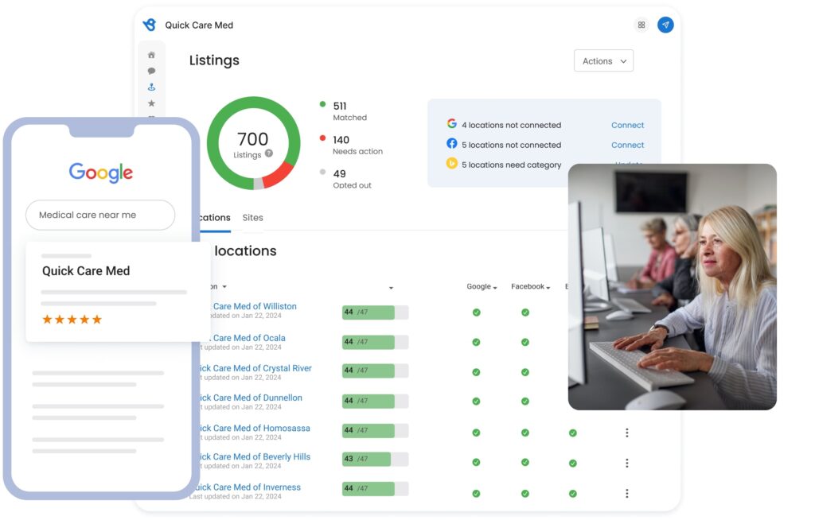The width and height of the screenshot is (815, 520).
Task: Open the Actions dropdown
Action: [603, 60]
